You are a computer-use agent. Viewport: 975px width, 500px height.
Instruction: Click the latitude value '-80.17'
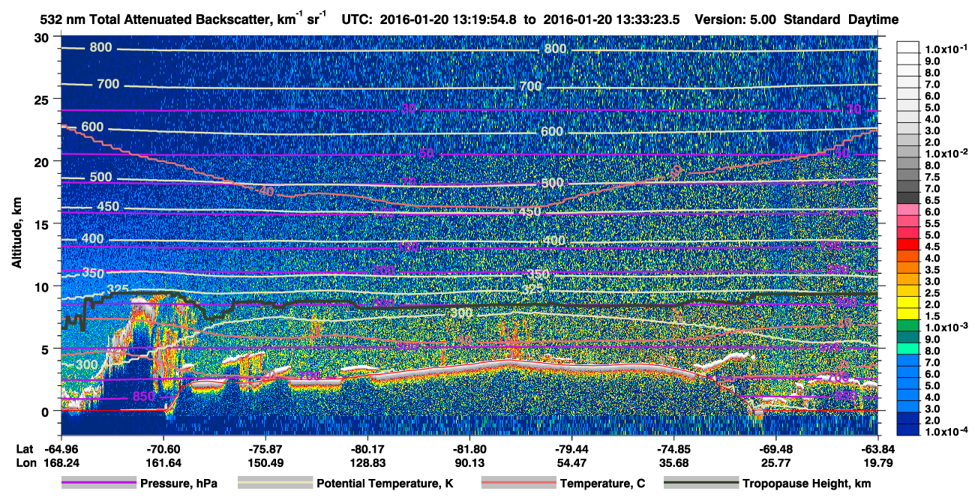pos(367,448)
